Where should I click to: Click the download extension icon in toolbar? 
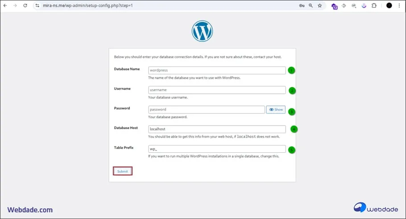point(364,5)
